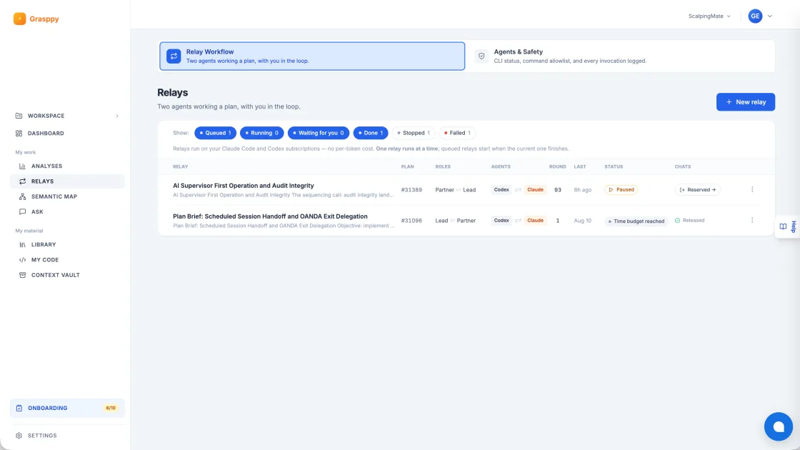Click the Claude agent tag in AI Supervisor row
Screen dimensions: 800x450
(535, 190)
